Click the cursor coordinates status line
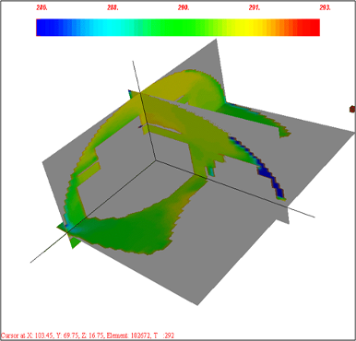 pos(88,335)
